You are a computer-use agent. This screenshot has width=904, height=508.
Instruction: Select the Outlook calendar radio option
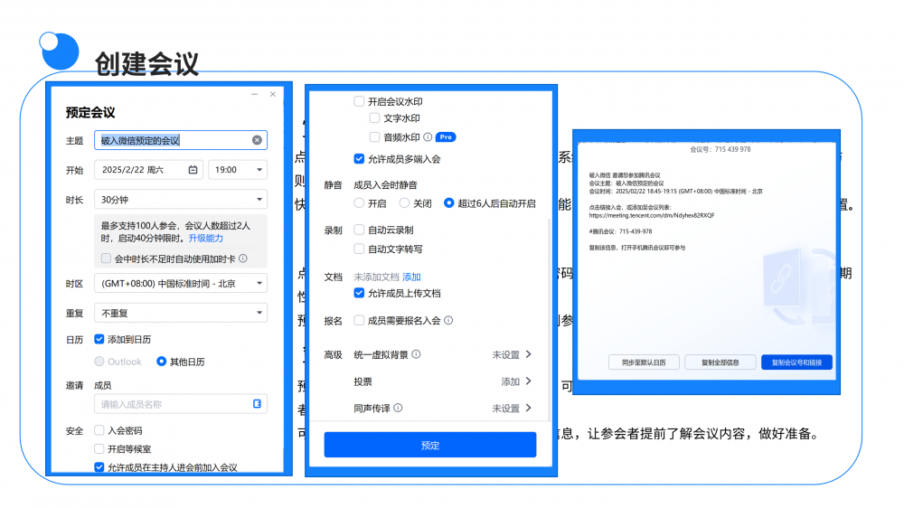point(99,362)
